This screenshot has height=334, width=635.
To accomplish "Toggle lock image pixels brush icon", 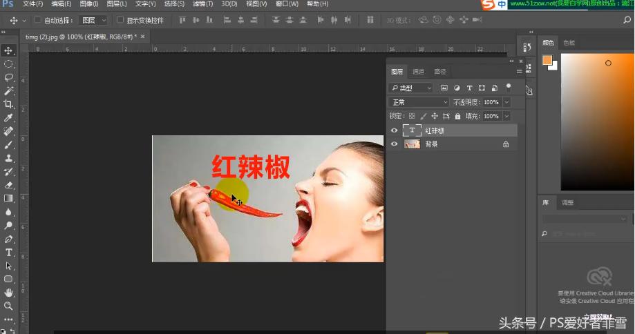I will click(423, 116).
